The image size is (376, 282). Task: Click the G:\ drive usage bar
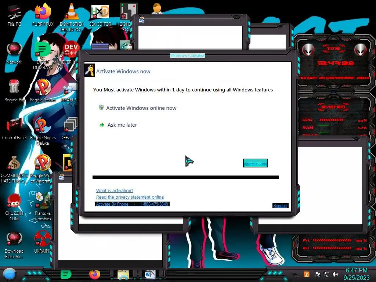point(332,248)
